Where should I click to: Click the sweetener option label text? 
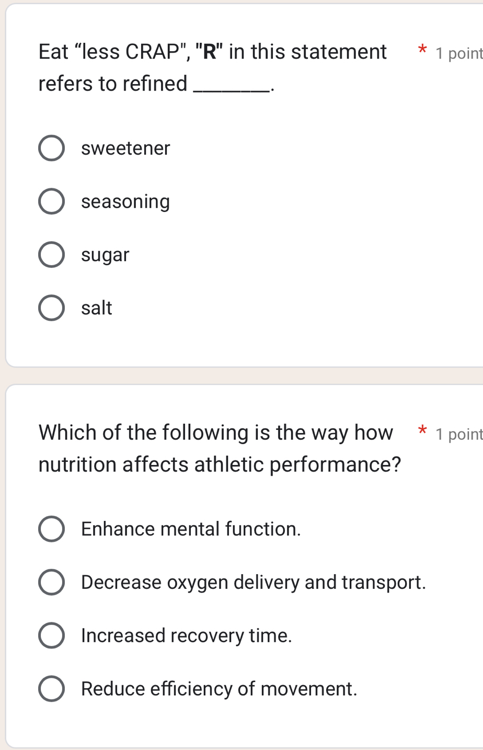125,148
